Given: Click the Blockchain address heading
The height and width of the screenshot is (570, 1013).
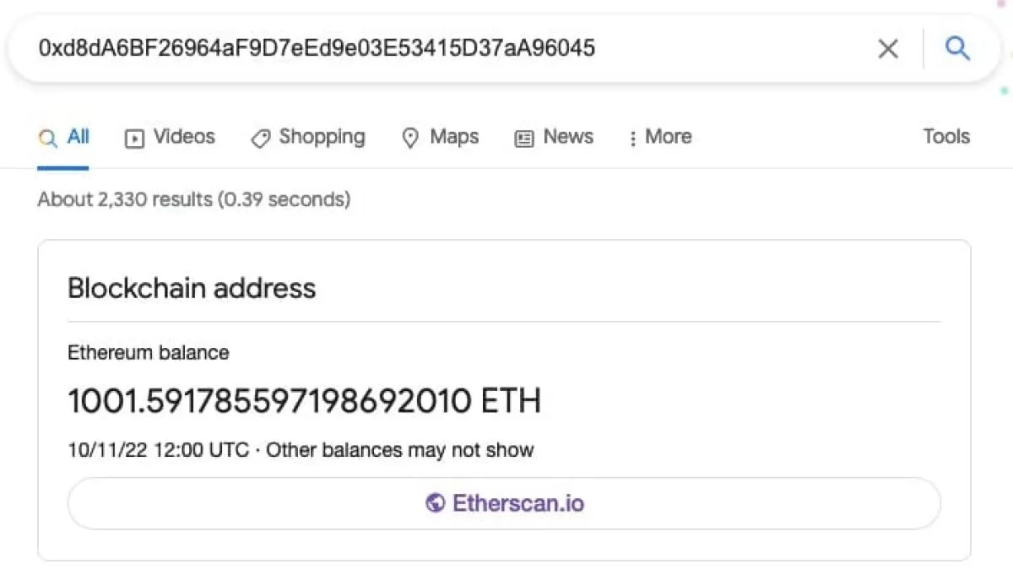Looking at the screenshot, I should coord(192,289).
